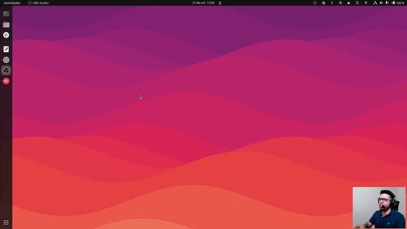
Task: Click the red round tray icon in top bar
Action: 324,3
